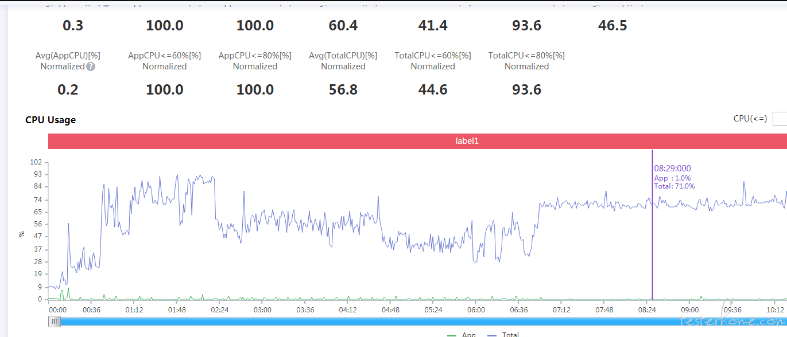Click the top-row value 60.4
Image resolution: width=787 pixels, height=337 pixels.
click(343, 26)
